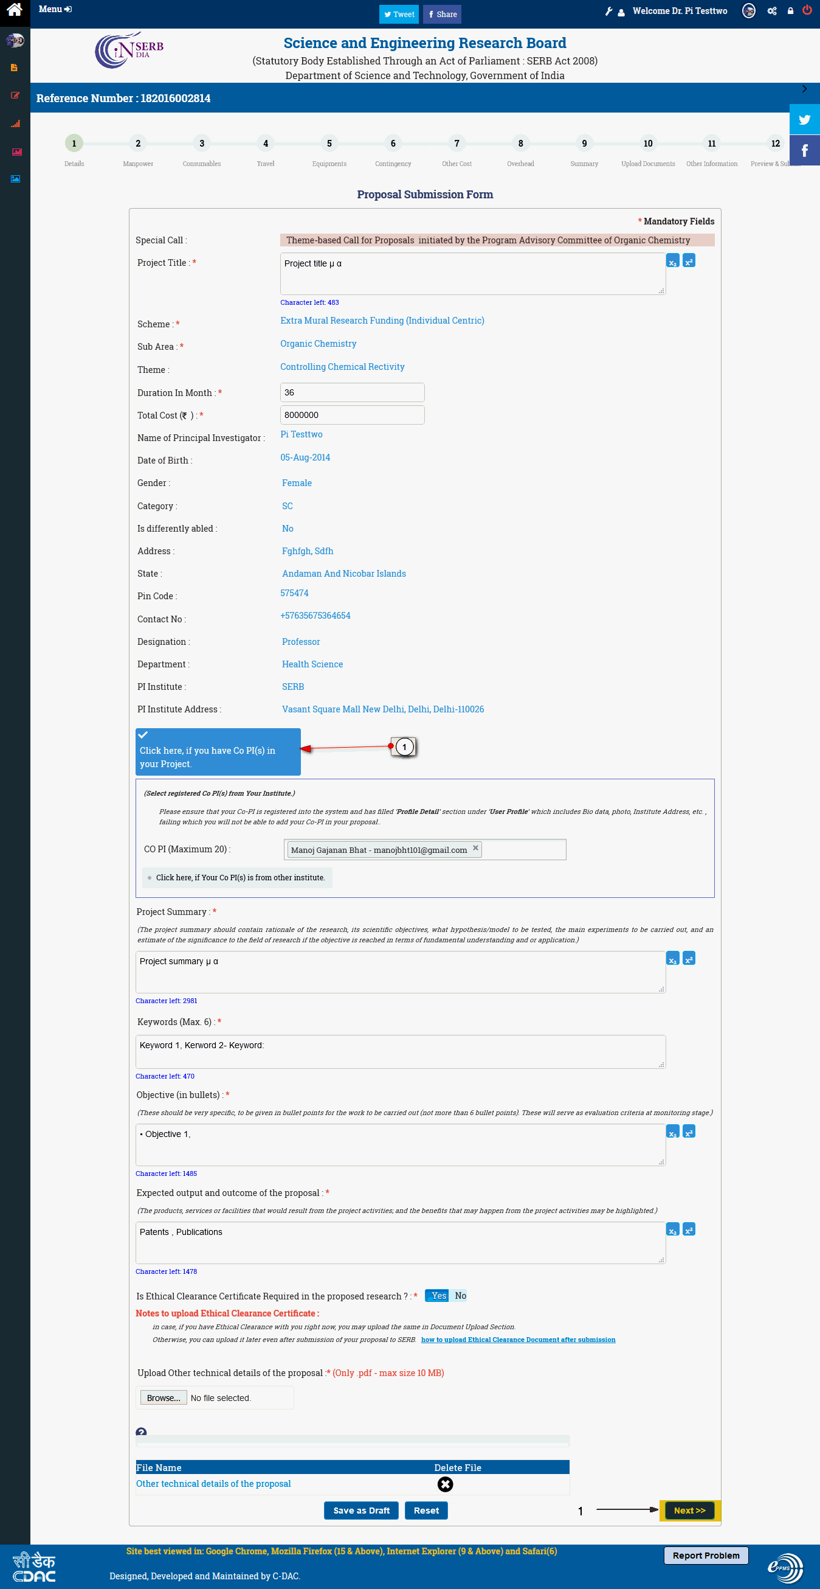Click the blue image icon in sidebar
820x1589 pixels.
(x=15, y=178)
